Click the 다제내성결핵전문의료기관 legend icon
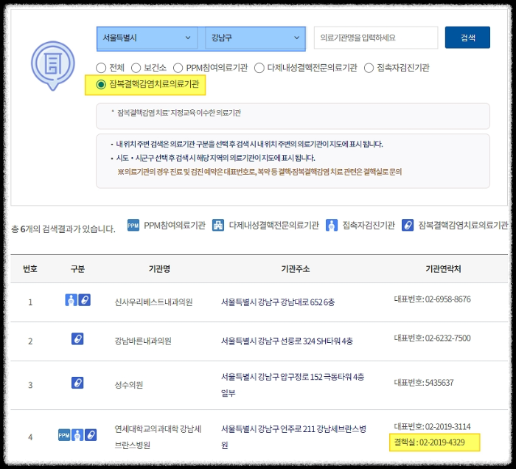This screenshot has width=516, height=469. (x=218, y=226)
